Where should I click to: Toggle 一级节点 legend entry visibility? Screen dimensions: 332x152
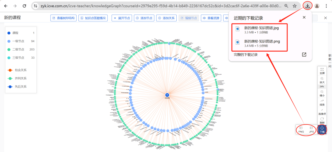(x=18, y=41)
